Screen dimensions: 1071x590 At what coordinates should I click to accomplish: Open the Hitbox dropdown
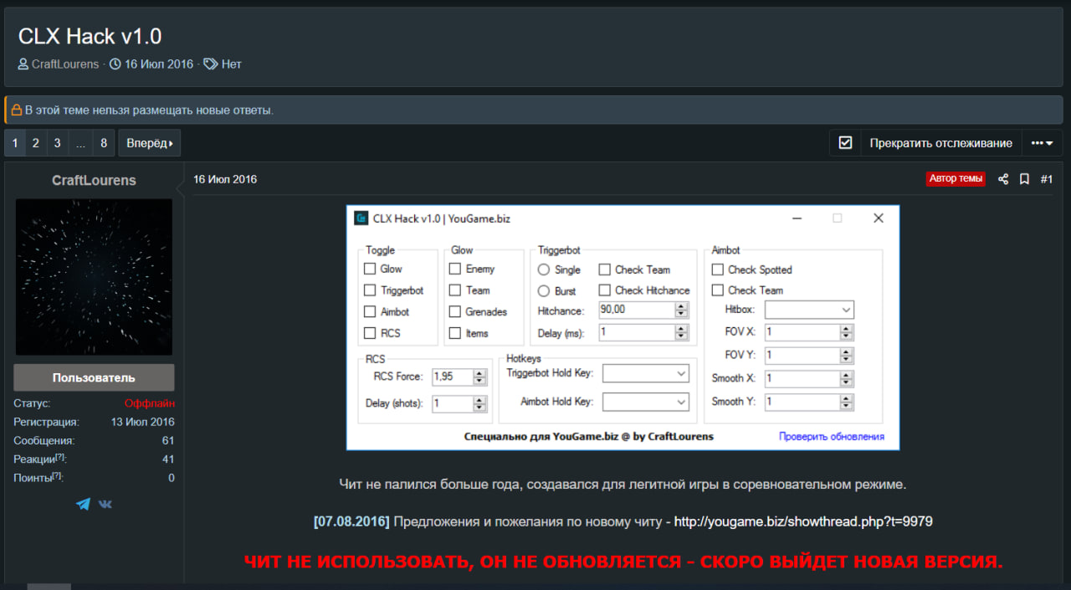coord(809,310)
